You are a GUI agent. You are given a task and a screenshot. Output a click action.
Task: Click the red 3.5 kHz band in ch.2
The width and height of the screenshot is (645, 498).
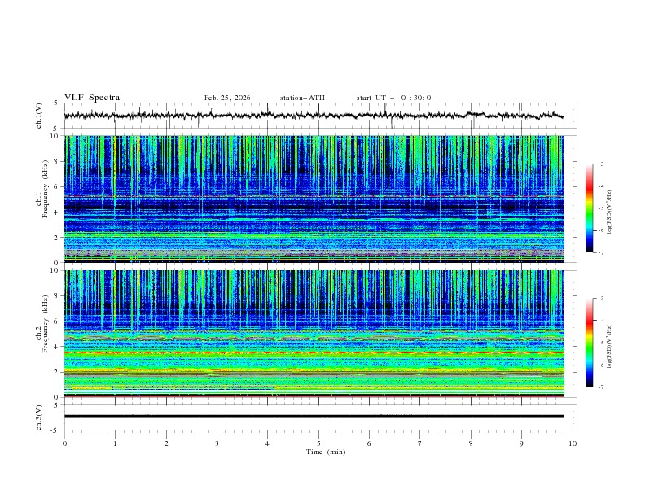[x=314, y=352]
